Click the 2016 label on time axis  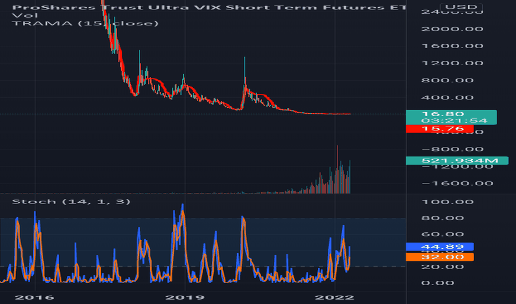pos(34,297)
